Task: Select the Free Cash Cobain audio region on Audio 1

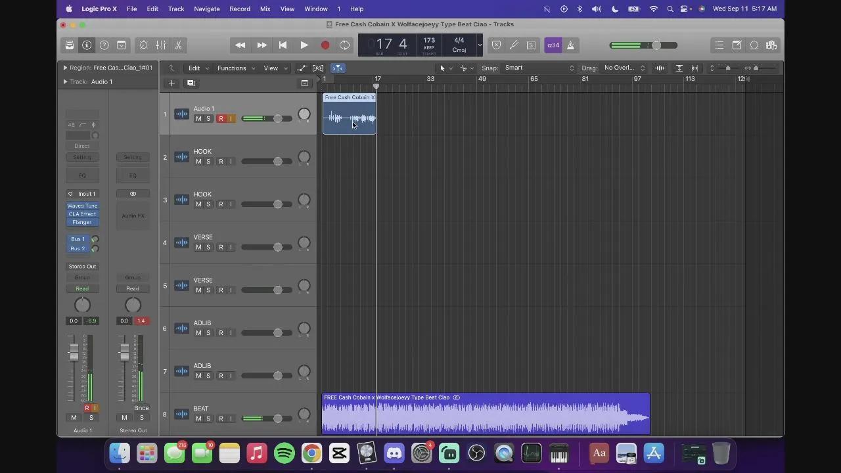Action: pyautogui.click(x=350, y=114)
